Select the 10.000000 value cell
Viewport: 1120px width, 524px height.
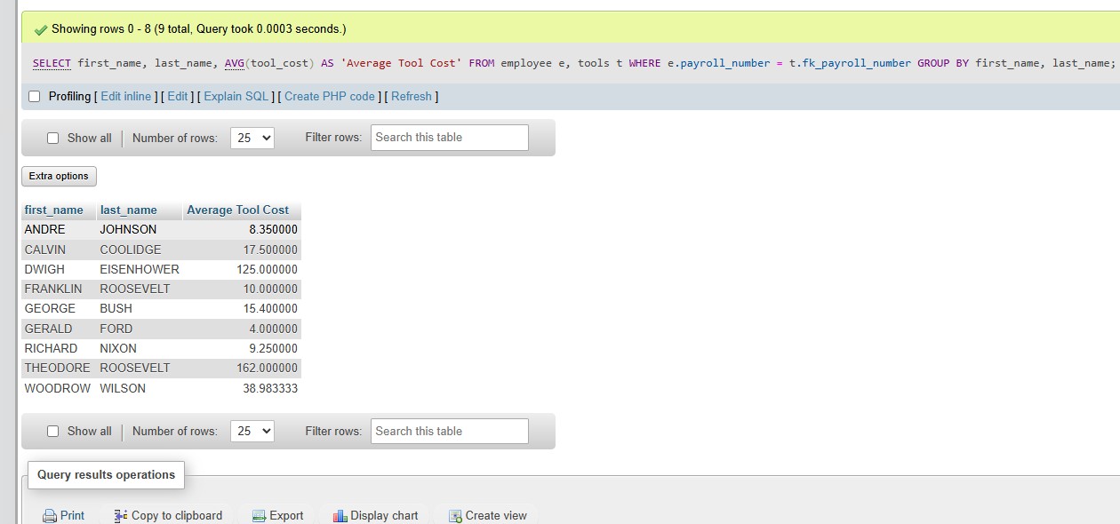(x=243, y=289)
